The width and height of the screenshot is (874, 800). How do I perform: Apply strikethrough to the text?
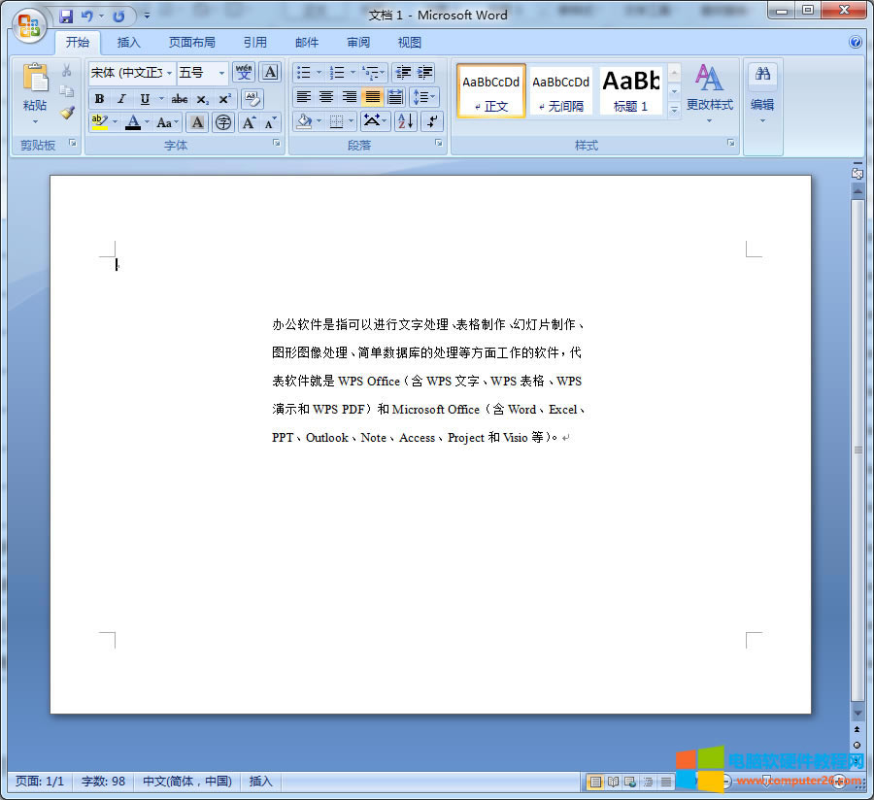point(181,99)
